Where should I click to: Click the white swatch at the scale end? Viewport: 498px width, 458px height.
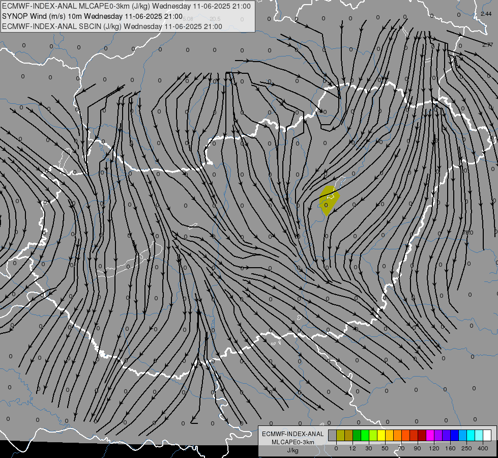(x=487, y=435)
